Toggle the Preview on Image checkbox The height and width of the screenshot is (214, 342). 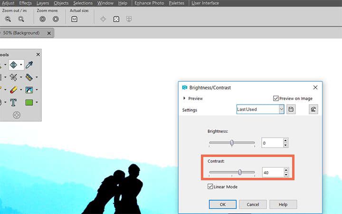coord(276,98)
